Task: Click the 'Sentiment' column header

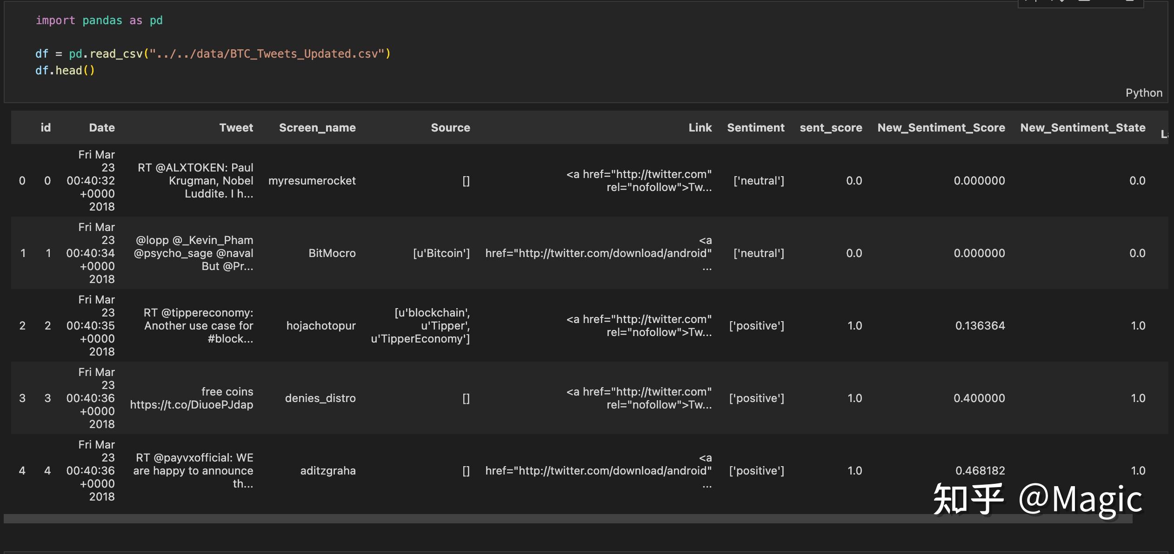Action: pos(756,128)
